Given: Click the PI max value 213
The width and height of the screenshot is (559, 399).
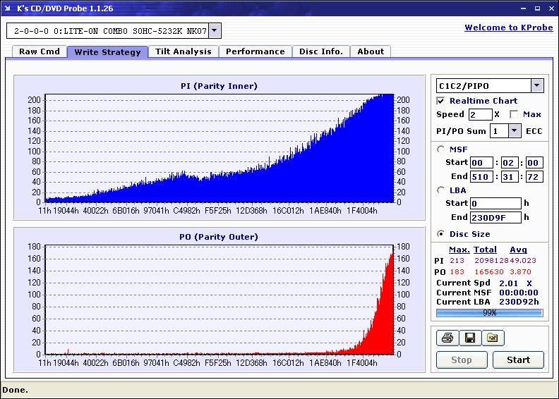Looking at the screenshot, I should (x=457, y=261).
